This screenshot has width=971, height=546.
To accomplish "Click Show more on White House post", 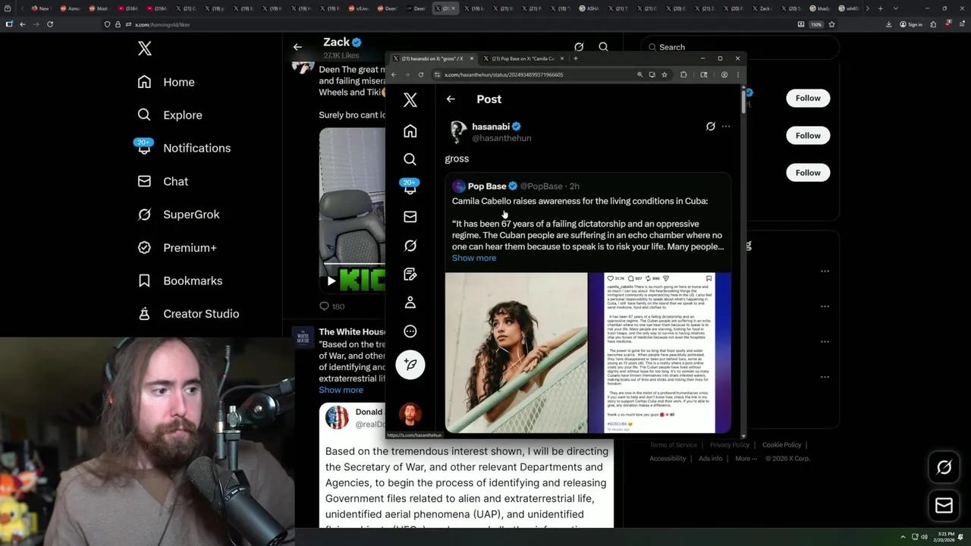I will coord(341,390).
